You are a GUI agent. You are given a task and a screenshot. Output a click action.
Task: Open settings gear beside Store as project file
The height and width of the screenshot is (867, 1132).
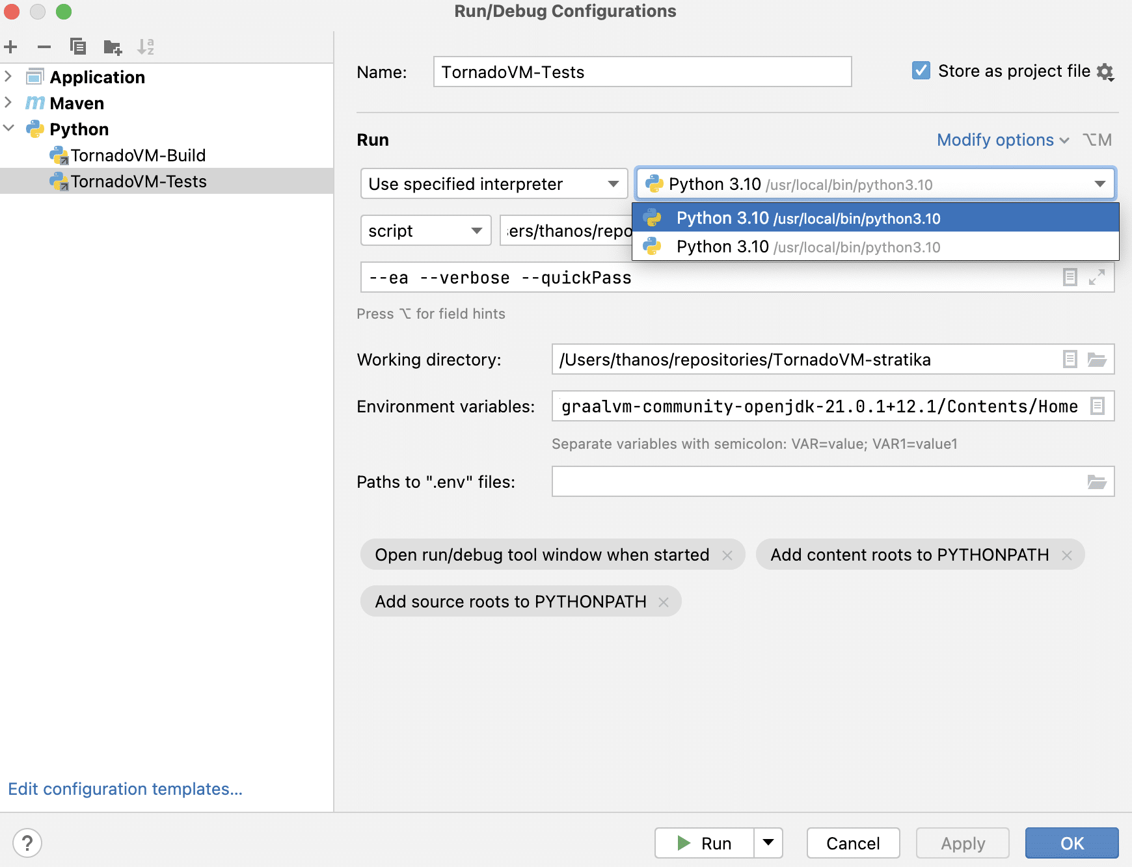[1106, 72]
